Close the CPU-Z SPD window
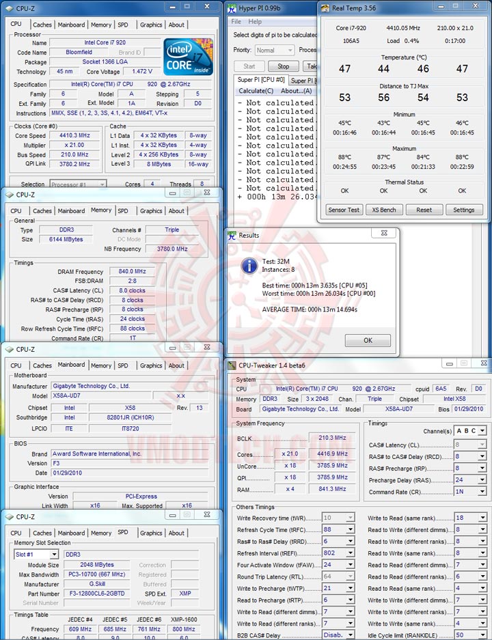This screenshot has height=640, width=492. click(x=207, y=515)
